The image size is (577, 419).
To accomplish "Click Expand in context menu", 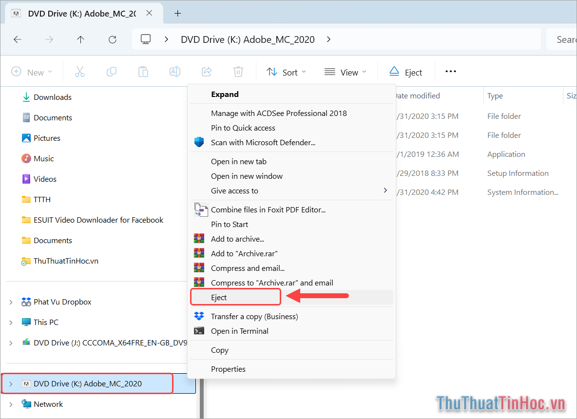I will coord(291,94).
